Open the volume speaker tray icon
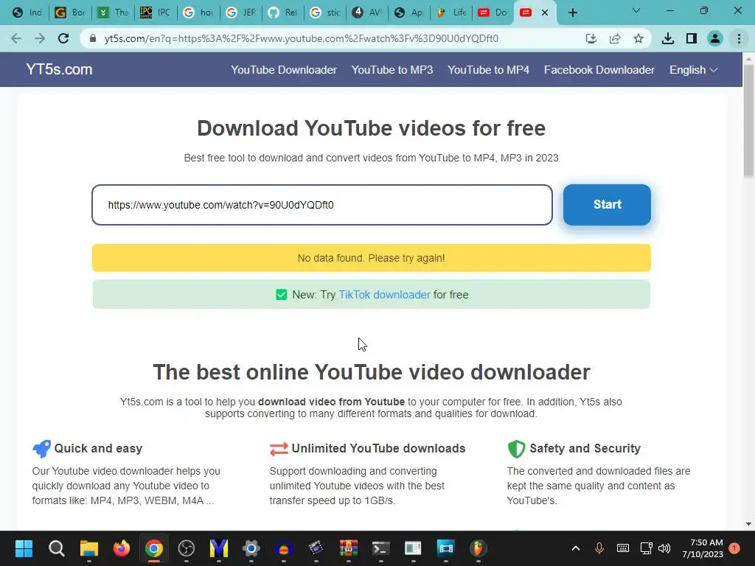Screen dimensions: 755x566 click(664, 548)
